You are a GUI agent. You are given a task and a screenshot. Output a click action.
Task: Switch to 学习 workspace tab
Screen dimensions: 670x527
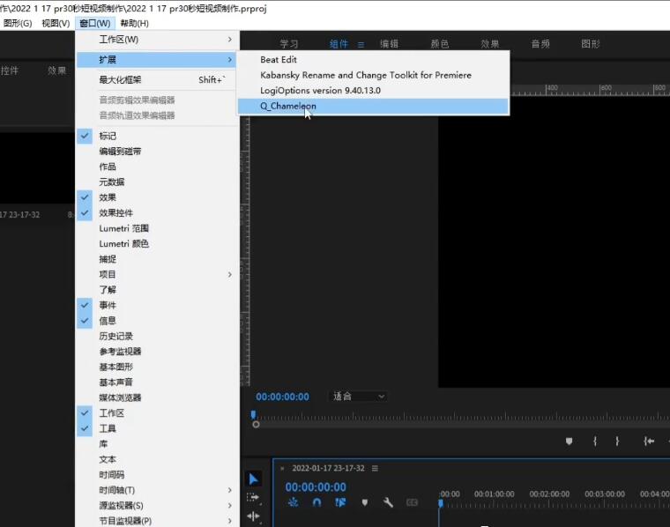[x=289, y=43]
